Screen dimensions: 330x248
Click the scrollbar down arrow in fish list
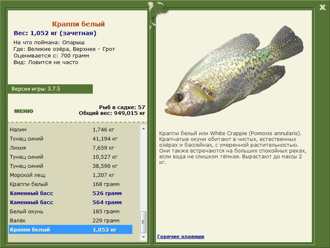144,238
